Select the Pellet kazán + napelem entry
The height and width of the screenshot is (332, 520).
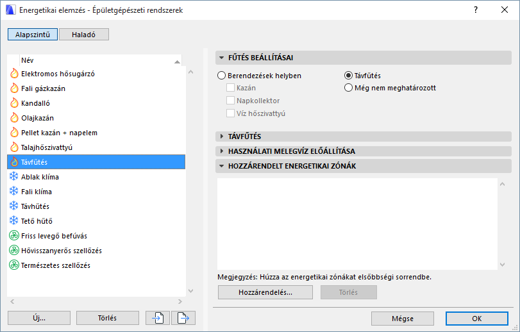tap(96, 133)
